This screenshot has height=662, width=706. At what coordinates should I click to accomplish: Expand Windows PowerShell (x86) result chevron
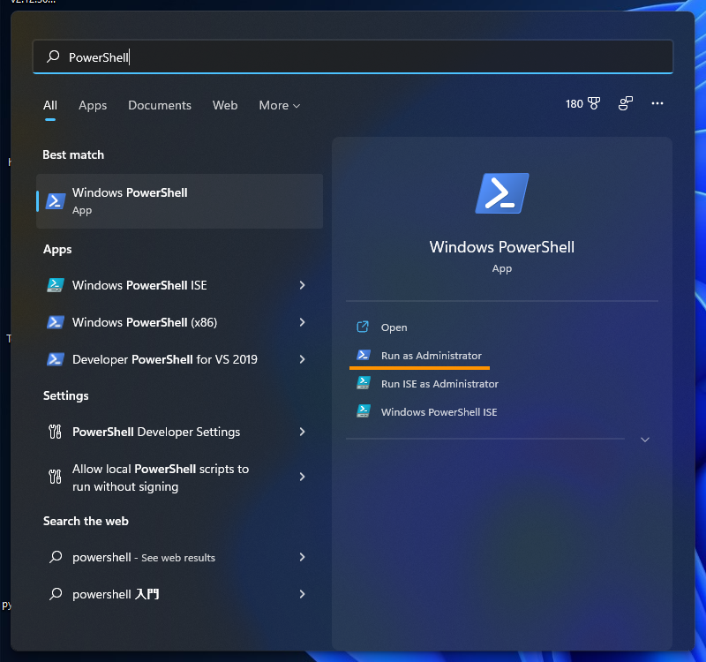(x=302, y=322)
